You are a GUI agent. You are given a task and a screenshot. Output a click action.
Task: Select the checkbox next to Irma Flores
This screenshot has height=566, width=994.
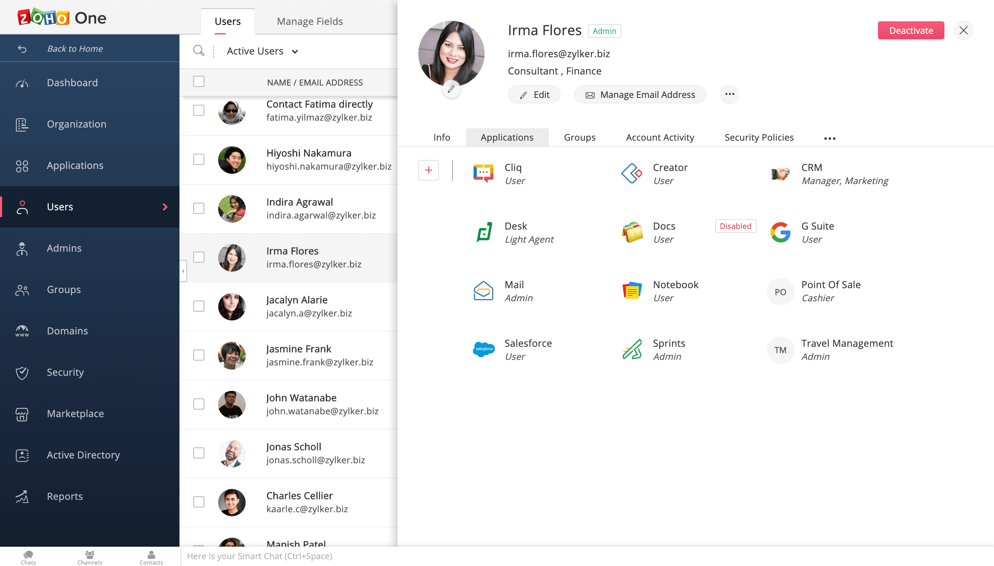198,257
